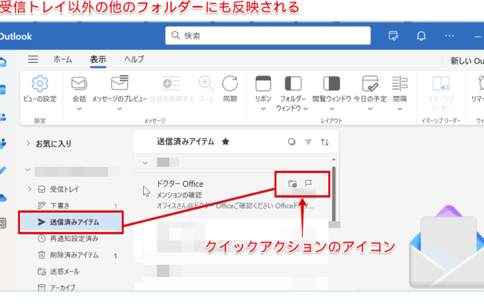Click move-to-folder icon on ドクター Office message
The height and width of the screenshot is (308, 484).
pos(292,183)
